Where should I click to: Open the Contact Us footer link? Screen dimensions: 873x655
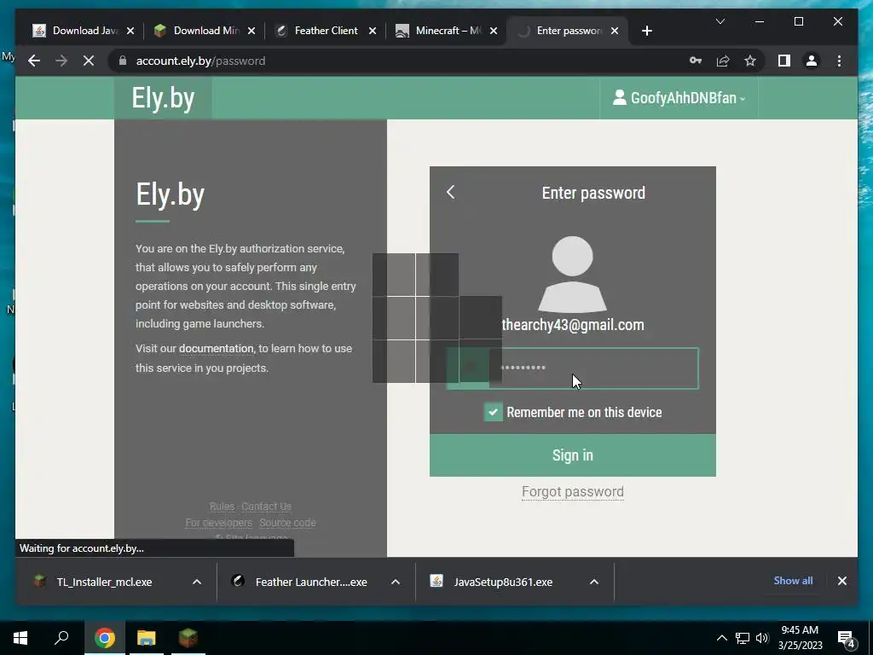[x=266, y=507]
